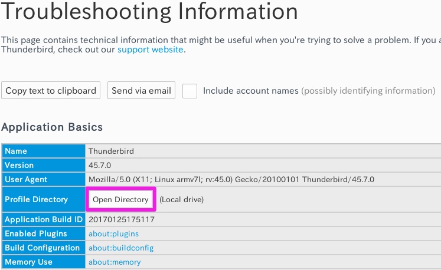Click version value 45.7.0
Viewport: 441px width, 270px height.
click(100, 165)
